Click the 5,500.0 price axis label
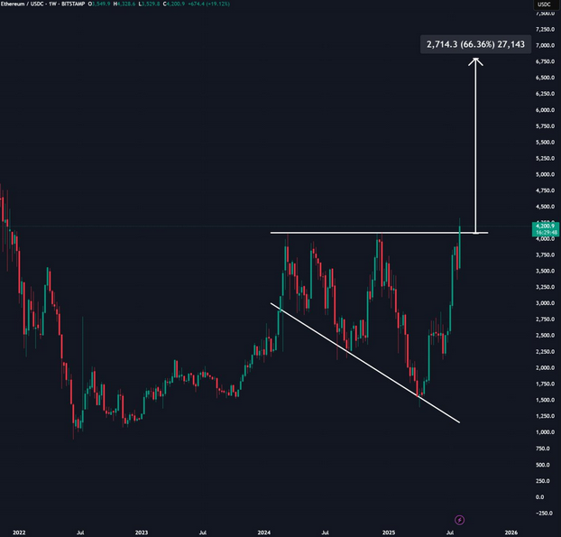Screen dimensions: 561x537 tap(545, 142)
